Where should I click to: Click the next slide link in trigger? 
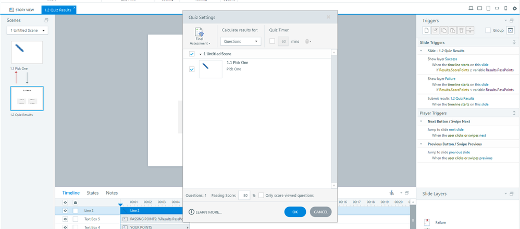pyautogui.click(x=456, y=129)
